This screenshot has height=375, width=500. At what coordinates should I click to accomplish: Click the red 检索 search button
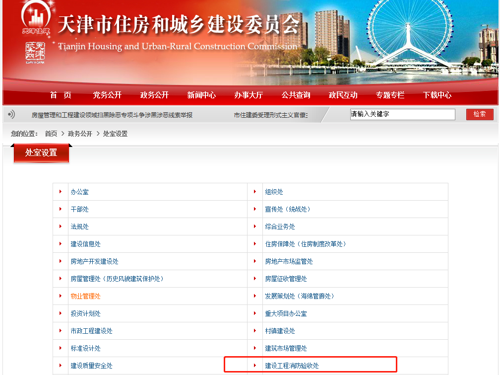coord(480,114)
